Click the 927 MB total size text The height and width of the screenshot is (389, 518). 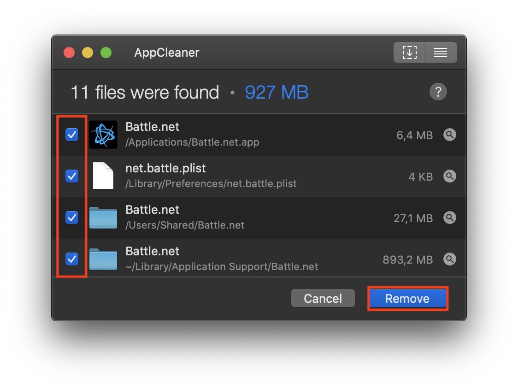tap(277, 92)
